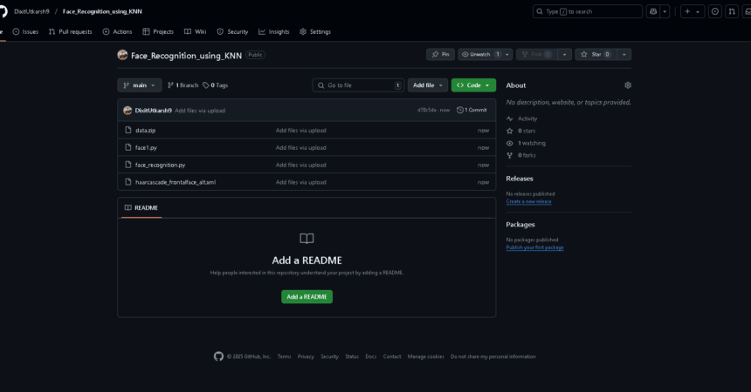
Task: Open DixitUtkarsh9 commit author link
Action: [x=153, y=111]
